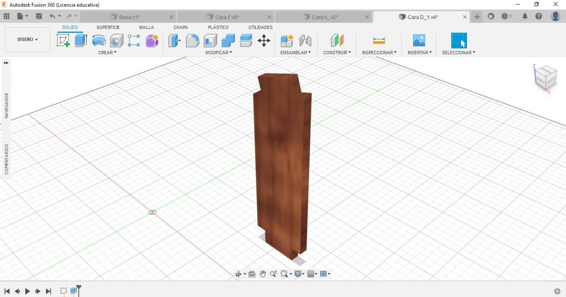Screen dimensions: 566x297
Task: Activate the Pan hand tool
Action: pyautogui.click(x=263, y=274)
